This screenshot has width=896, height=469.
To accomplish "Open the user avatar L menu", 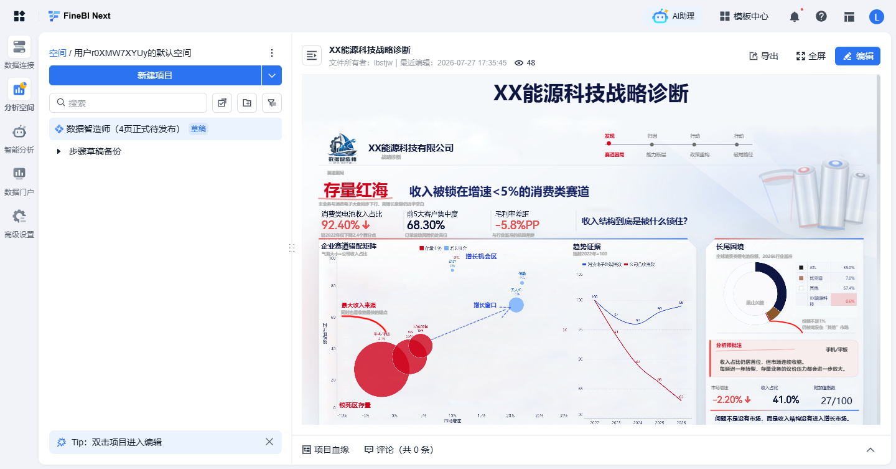I will click(877, 17).
